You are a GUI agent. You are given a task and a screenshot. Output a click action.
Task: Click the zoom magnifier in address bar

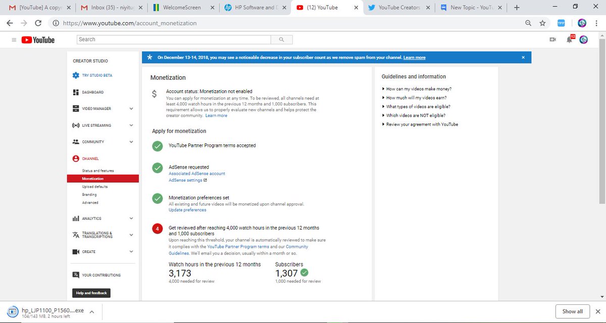(x=528, y=23)
